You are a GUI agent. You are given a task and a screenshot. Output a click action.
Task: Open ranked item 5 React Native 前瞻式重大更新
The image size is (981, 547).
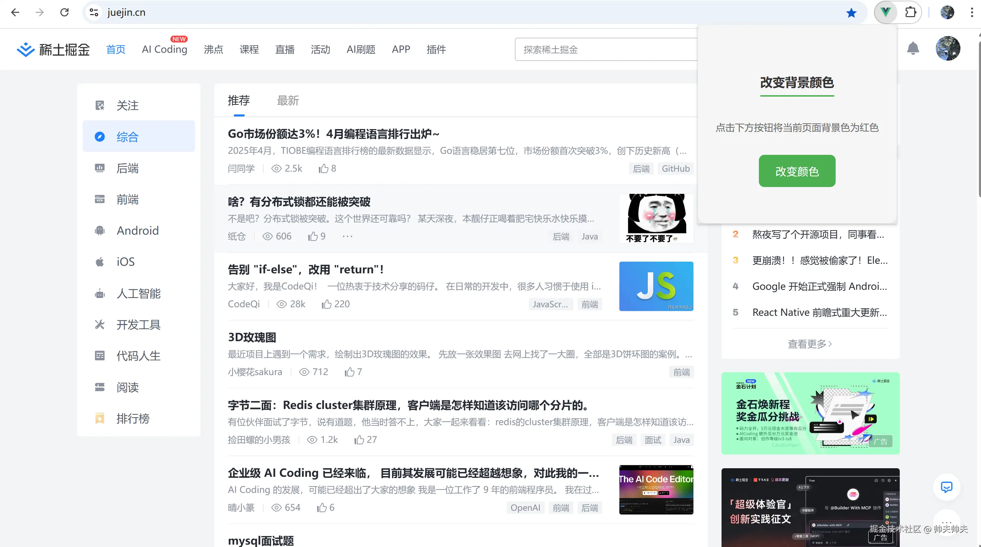(820, 312)
